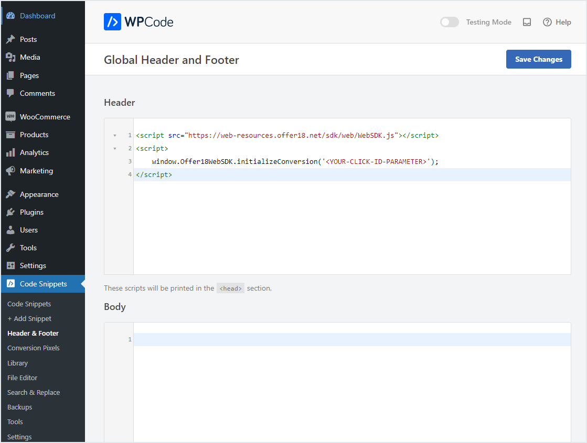The height and width of the screenshot is (443, 587).
Task: Open the inbox notifications icon
Action: click(x=527, y=22)
